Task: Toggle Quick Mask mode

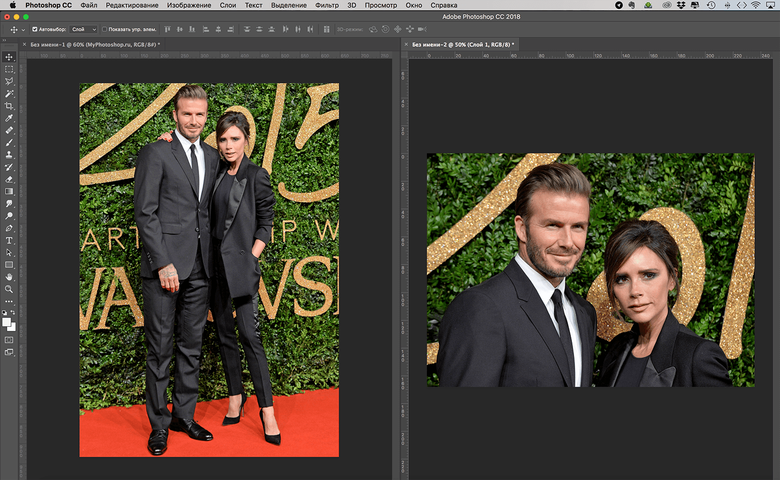Action: coord(9,340)
